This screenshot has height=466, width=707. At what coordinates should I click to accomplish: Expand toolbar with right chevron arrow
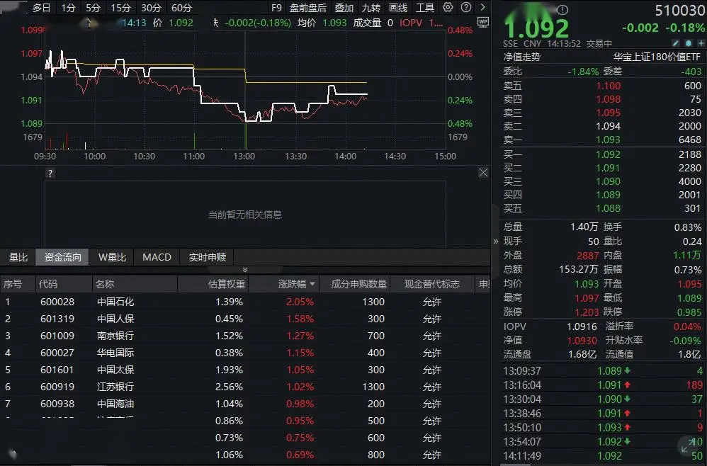(482, 8)
